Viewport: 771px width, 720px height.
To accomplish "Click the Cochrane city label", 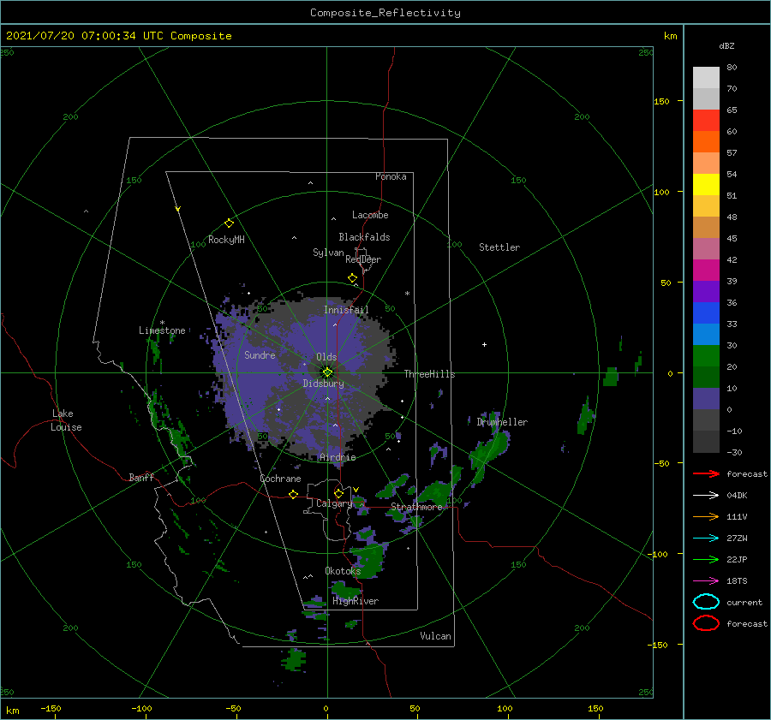I will click(x=280, y=479).
